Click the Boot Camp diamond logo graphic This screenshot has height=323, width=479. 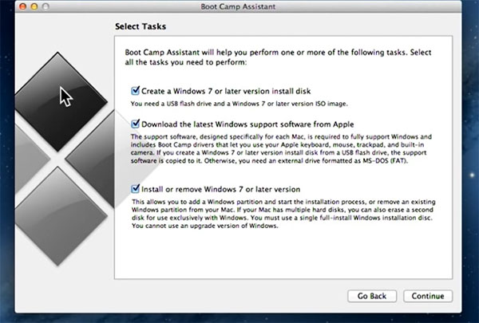(65, 159)
